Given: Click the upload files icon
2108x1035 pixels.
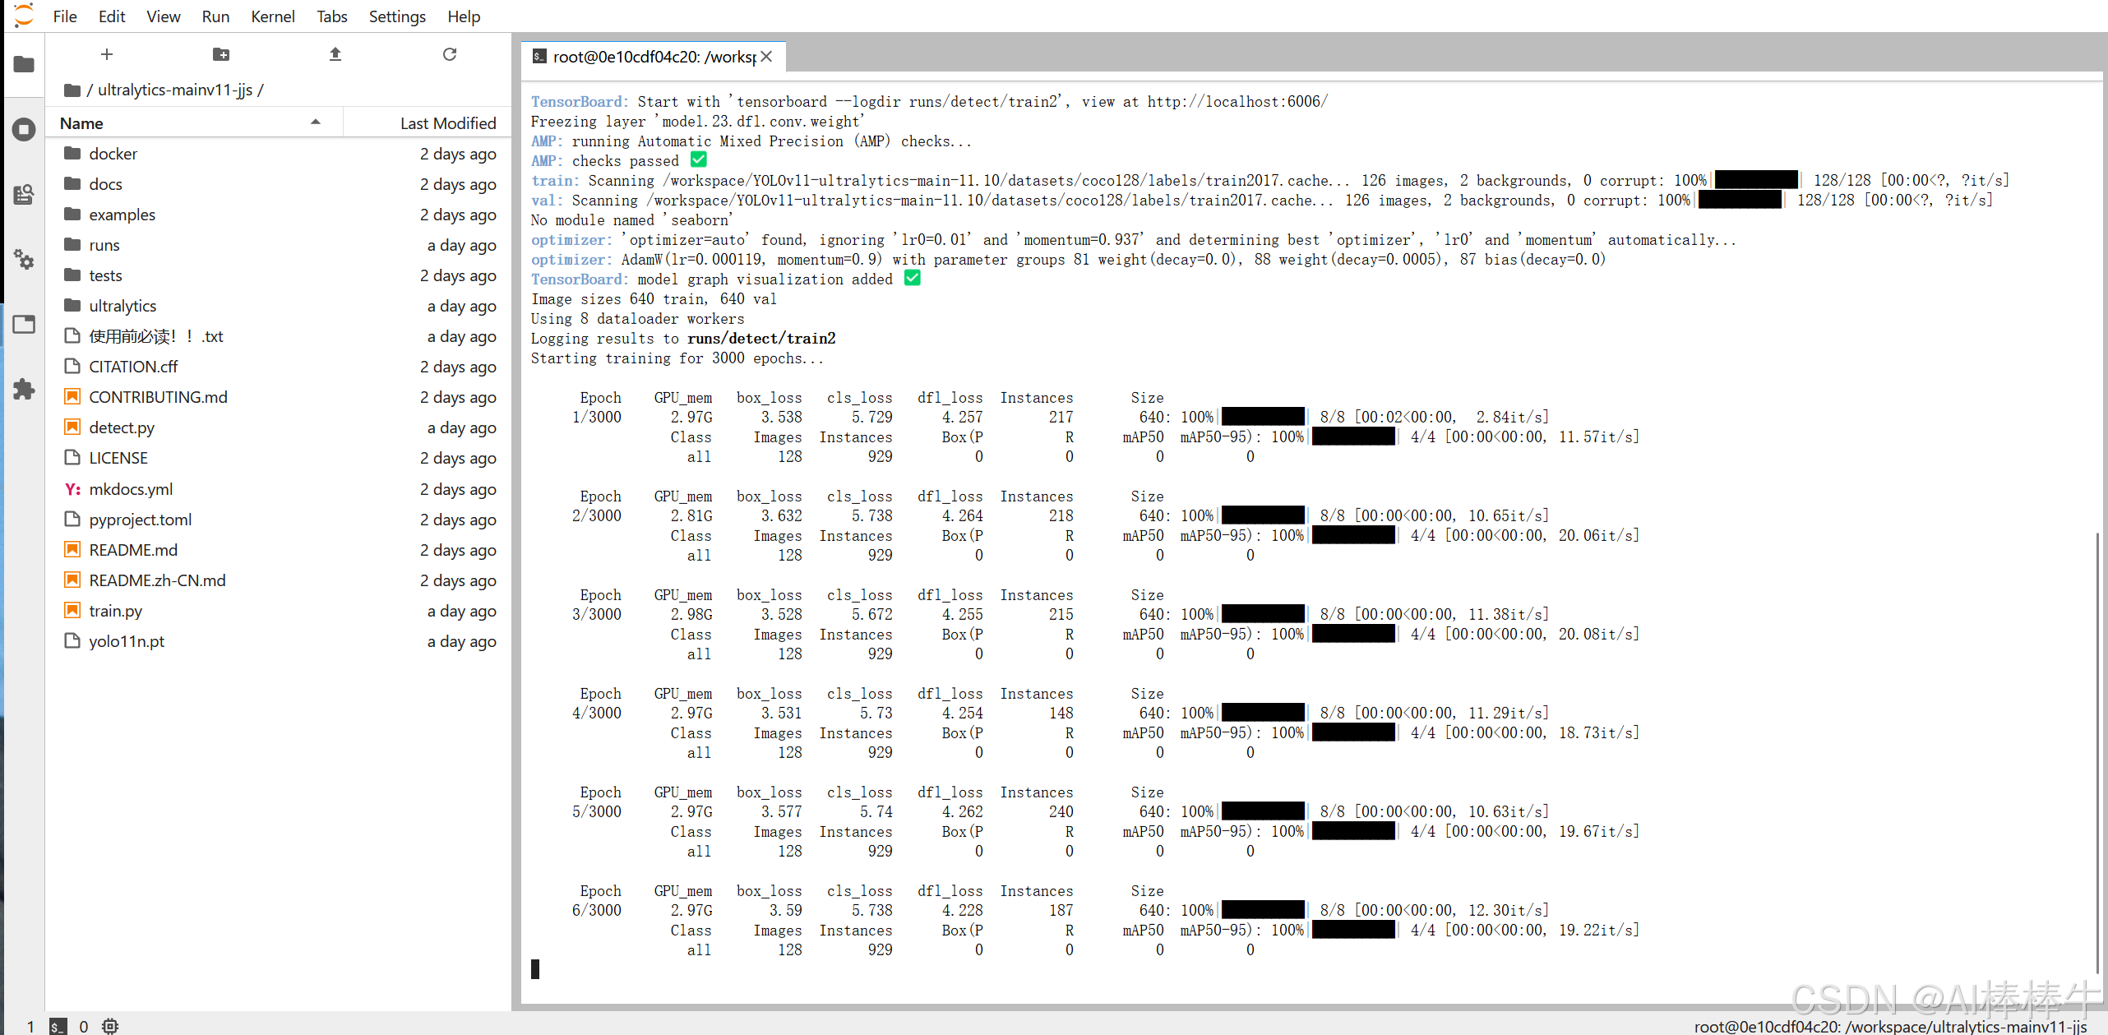Looking at the screenshot, I should pyautogui.click(x=335, y=54).
